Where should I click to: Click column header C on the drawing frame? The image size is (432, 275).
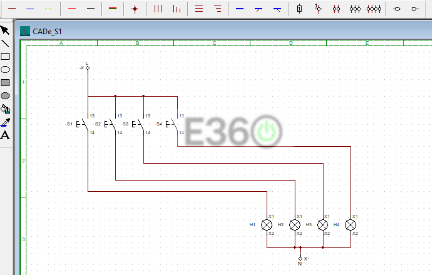tap(214, 43)
